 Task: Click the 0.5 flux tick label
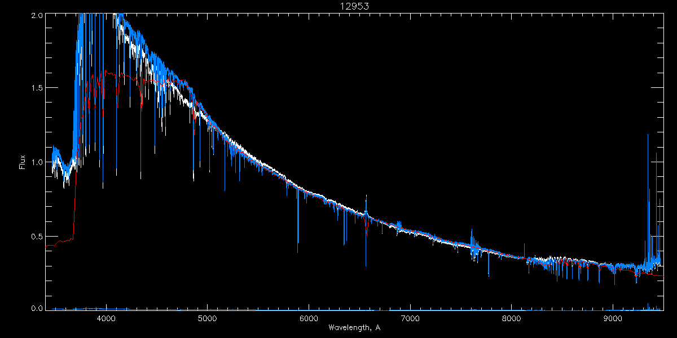tap(36, 236)
